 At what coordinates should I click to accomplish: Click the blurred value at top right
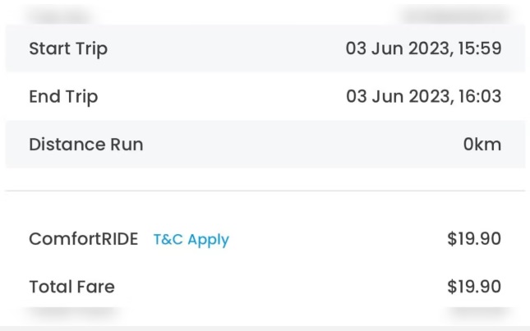point(450,14)
